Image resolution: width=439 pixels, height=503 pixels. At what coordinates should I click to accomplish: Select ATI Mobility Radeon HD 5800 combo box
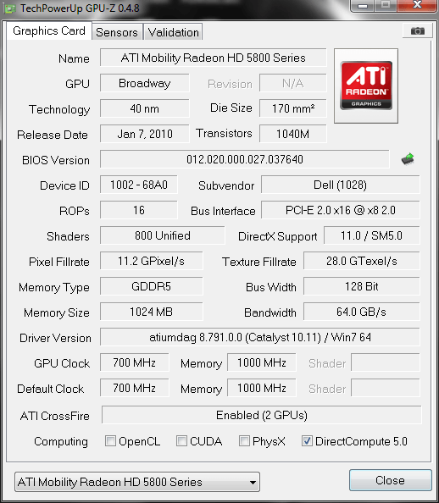137,482
